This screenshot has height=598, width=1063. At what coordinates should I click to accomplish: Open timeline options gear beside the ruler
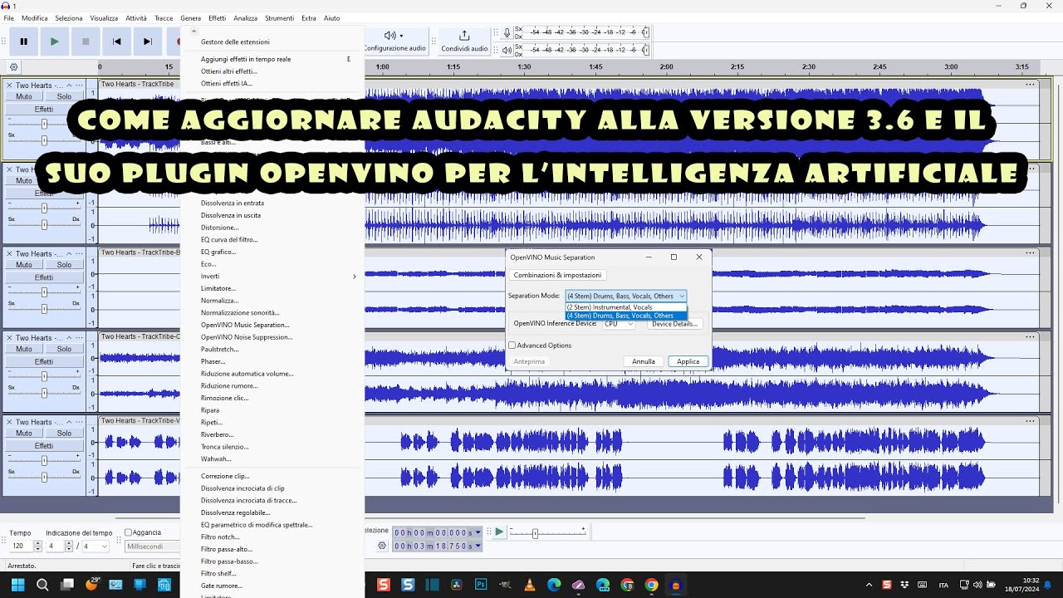coord(14,67)
